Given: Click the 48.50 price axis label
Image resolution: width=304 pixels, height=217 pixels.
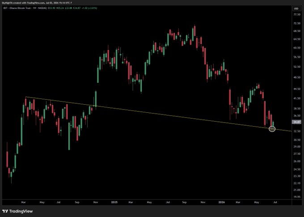Looking at the screenshot, I should point(297,77).
